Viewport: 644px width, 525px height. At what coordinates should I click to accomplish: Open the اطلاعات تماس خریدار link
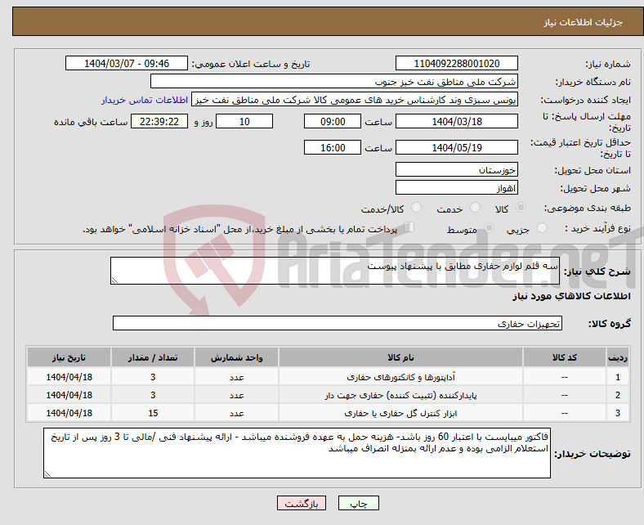[145, 100]
